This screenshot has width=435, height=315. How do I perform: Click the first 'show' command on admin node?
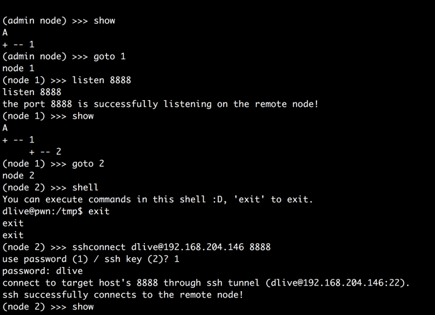(104, 21)
